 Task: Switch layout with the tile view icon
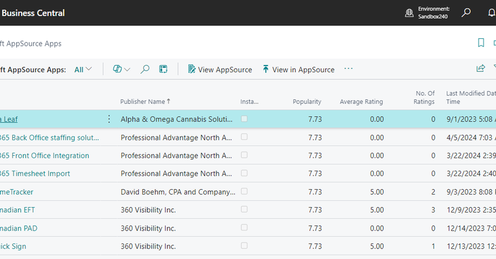pyautogui.click(x=163, y=69)
